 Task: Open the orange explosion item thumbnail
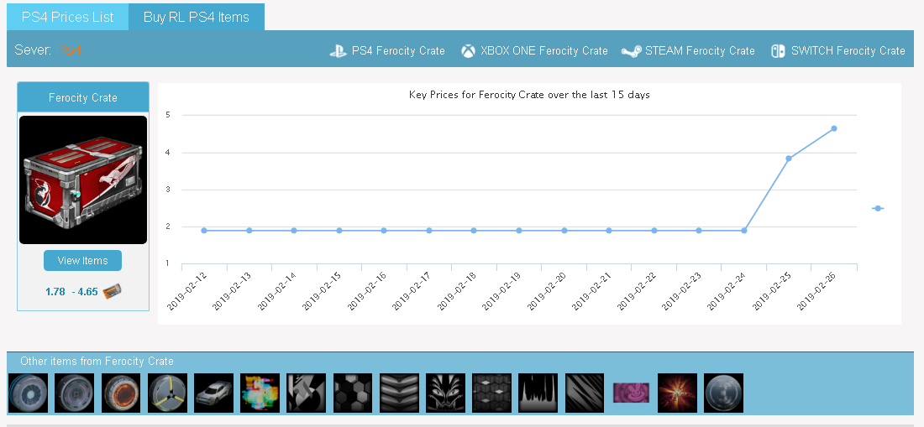(678, 393)
